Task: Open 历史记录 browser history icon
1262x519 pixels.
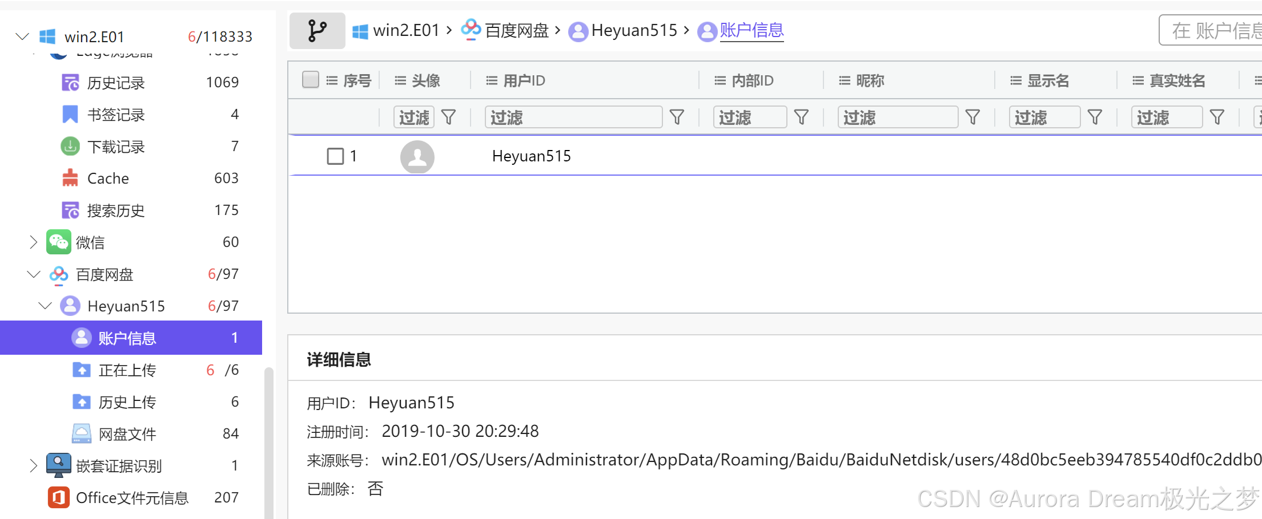Action: pyautogui.click(x=70, y=83)
